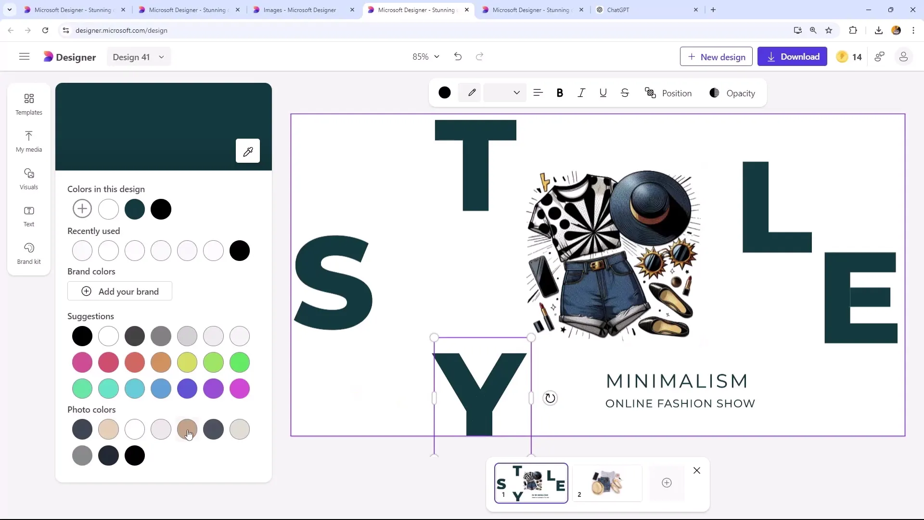This screenshot has height=520, width=924.
Task: Select the fashion outfit illustration on canvas
Action: [x=614, y=255]
